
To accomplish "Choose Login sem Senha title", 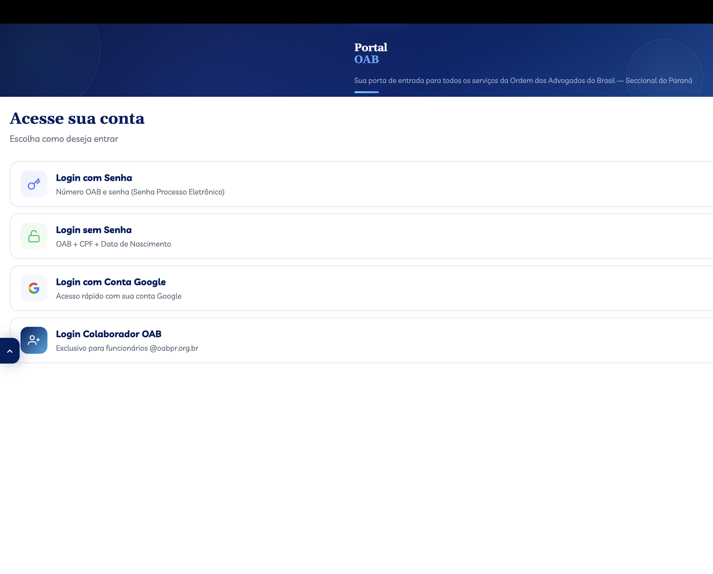I will [94, 230].
